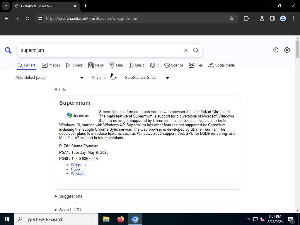Switch to the Videos tab
Image resolution: width=300 pixels, height=225 pixels.
click(74, 65)
